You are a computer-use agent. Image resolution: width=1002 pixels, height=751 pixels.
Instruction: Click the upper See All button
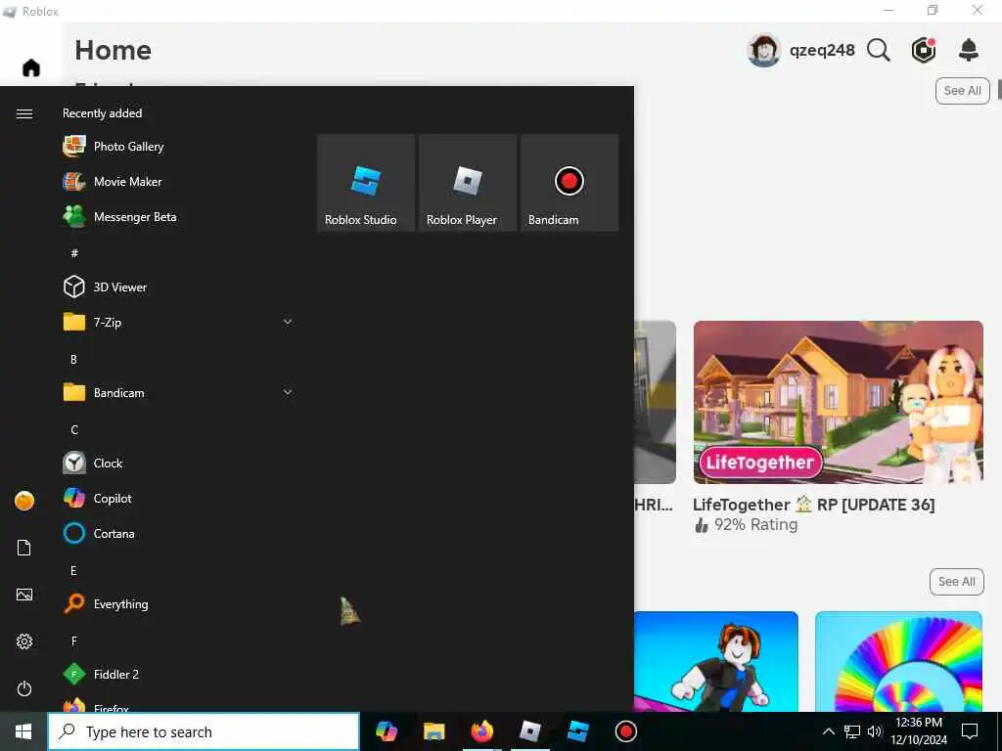[963, 91]
